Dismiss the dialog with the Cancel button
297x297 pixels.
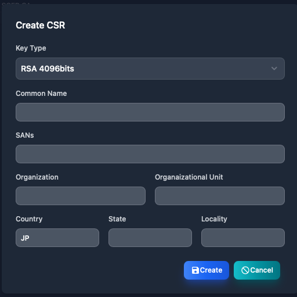257,270
